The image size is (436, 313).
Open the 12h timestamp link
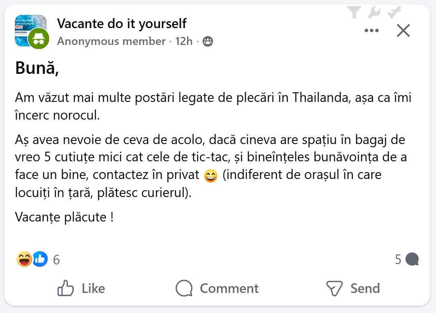point(184,41)
